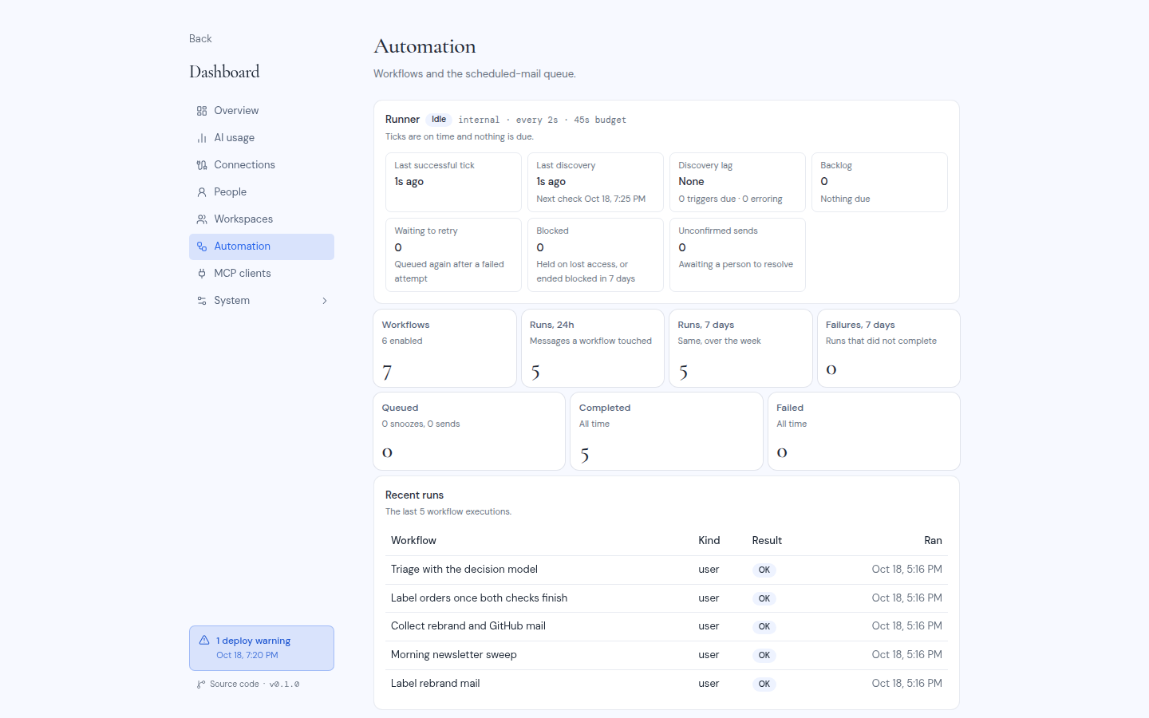Open the Overview page
1149x718 pixels.
(262, 111)
